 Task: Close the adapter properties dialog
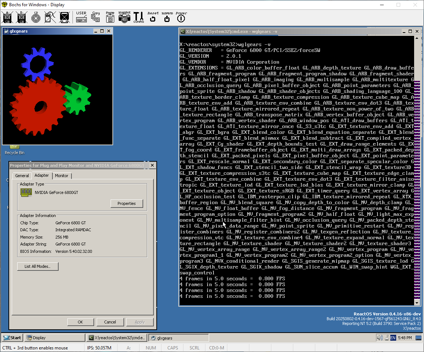tap(153, 165)
